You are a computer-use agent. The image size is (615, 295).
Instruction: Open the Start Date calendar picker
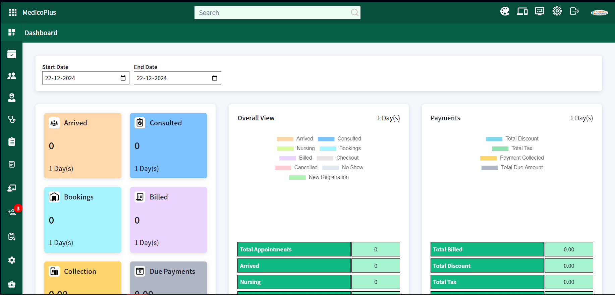pos(123,78)
